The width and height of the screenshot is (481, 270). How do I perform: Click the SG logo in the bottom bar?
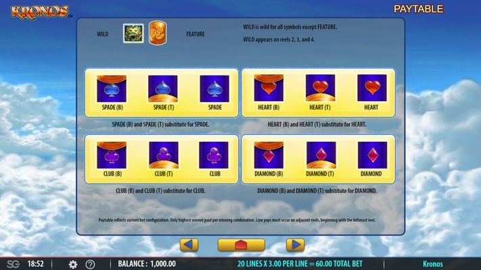point(13,264)
